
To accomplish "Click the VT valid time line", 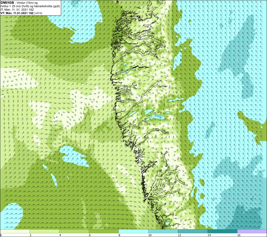I will (21, 13).
